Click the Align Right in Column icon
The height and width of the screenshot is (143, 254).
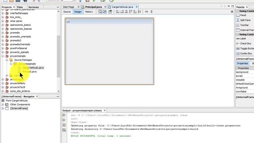click(x=122, y=12)
